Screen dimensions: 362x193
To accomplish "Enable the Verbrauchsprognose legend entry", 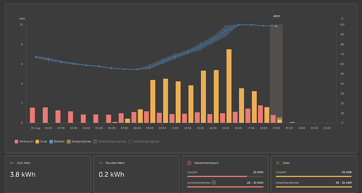I will click(x=110, y=142).
